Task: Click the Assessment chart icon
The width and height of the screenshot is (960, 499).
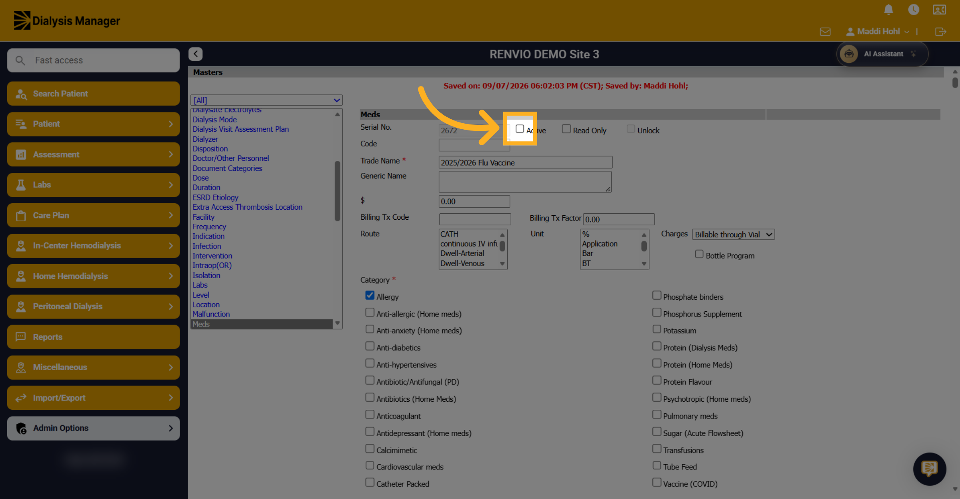Action: point(21,154)
